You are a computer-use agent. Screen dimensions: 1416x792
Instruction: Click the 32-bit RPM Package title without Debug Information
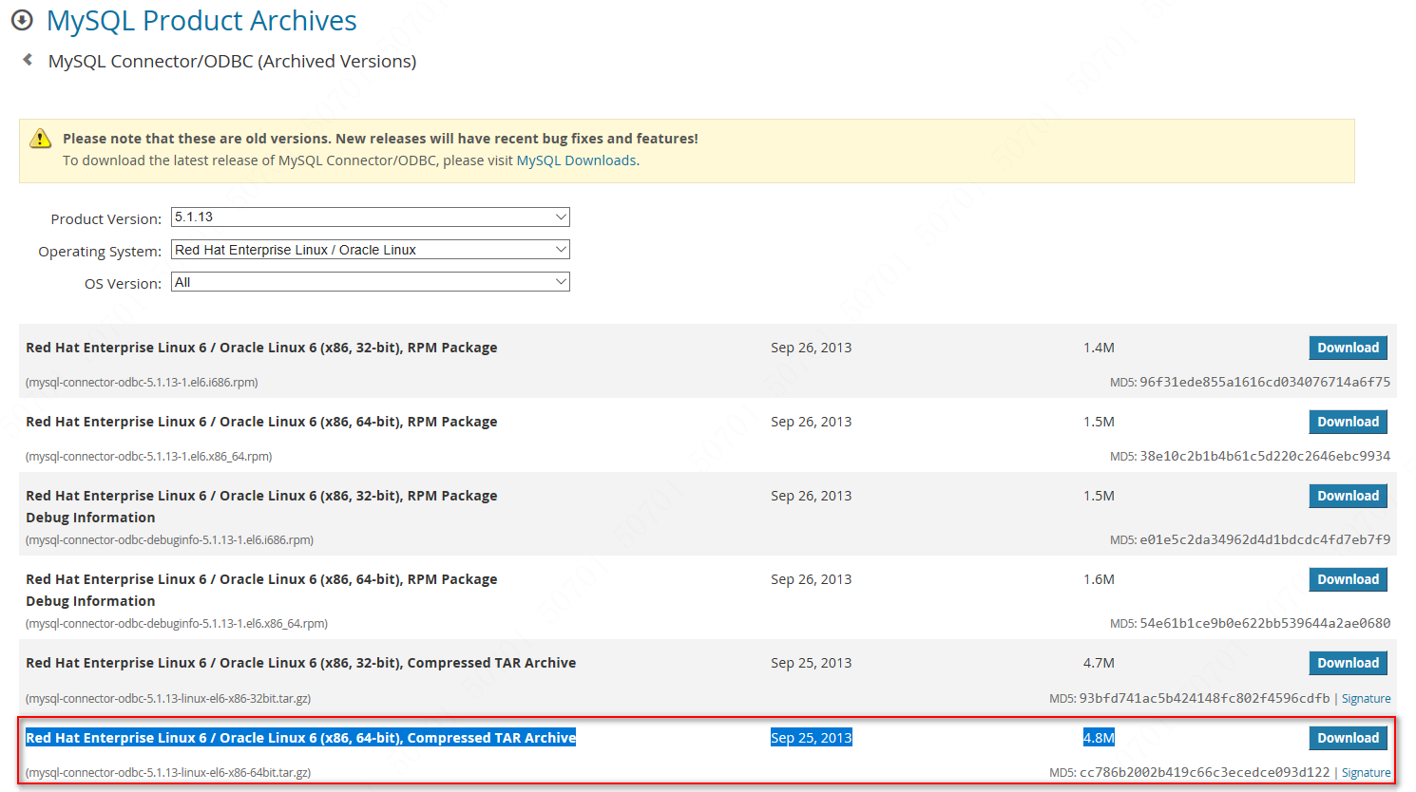pos(261,348)
